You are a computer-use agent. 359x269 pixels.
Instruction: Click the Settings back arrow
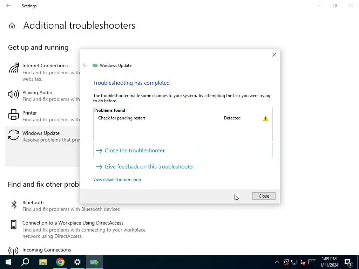pyautogui.click(x=8, y=6)
